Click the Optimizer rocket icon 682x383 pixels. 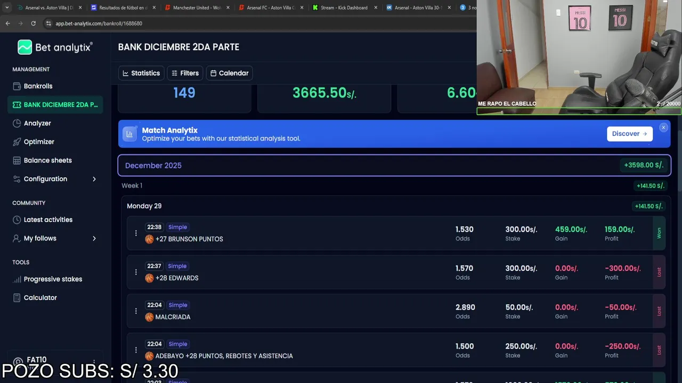coord(17,142)
